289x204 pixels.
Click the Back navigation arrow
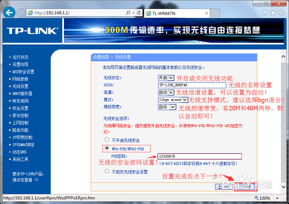9,12
